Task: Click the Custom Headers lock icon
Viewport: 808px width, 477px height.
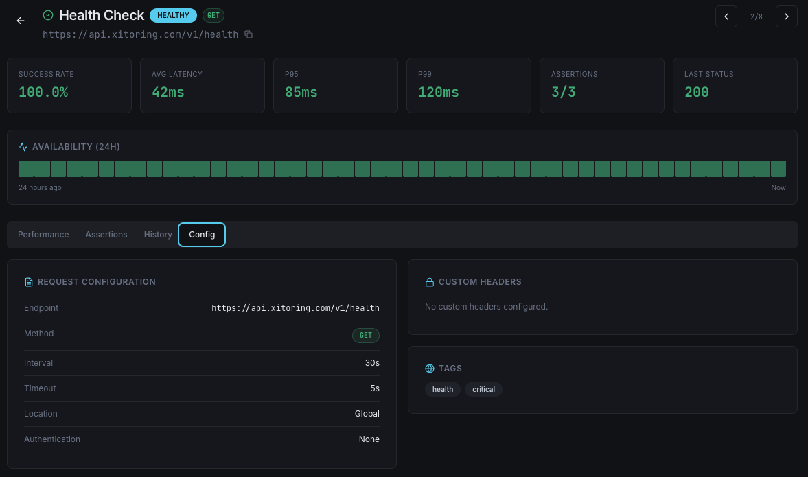Action: (430, 282)
